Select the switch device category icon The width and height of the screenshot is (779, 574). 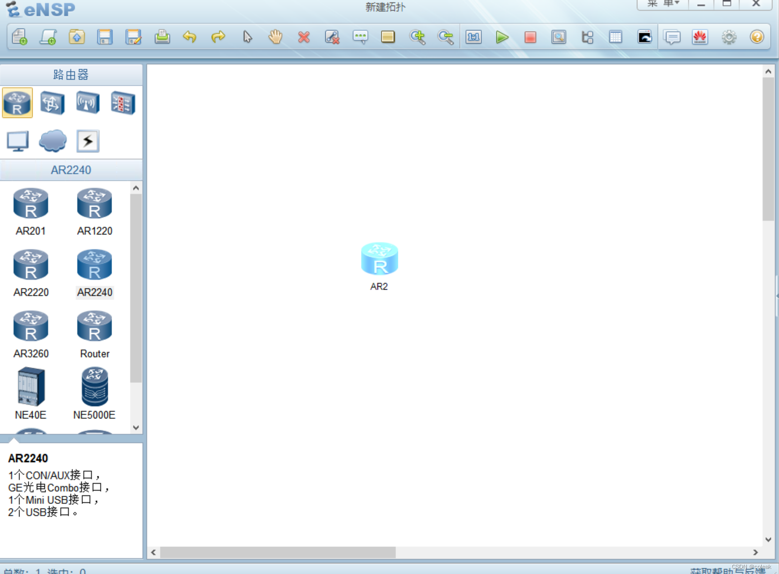point(52,103)
